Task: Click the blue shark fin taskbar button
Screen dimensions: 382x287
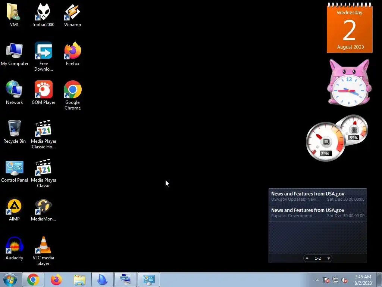Action: pos(103,280)
